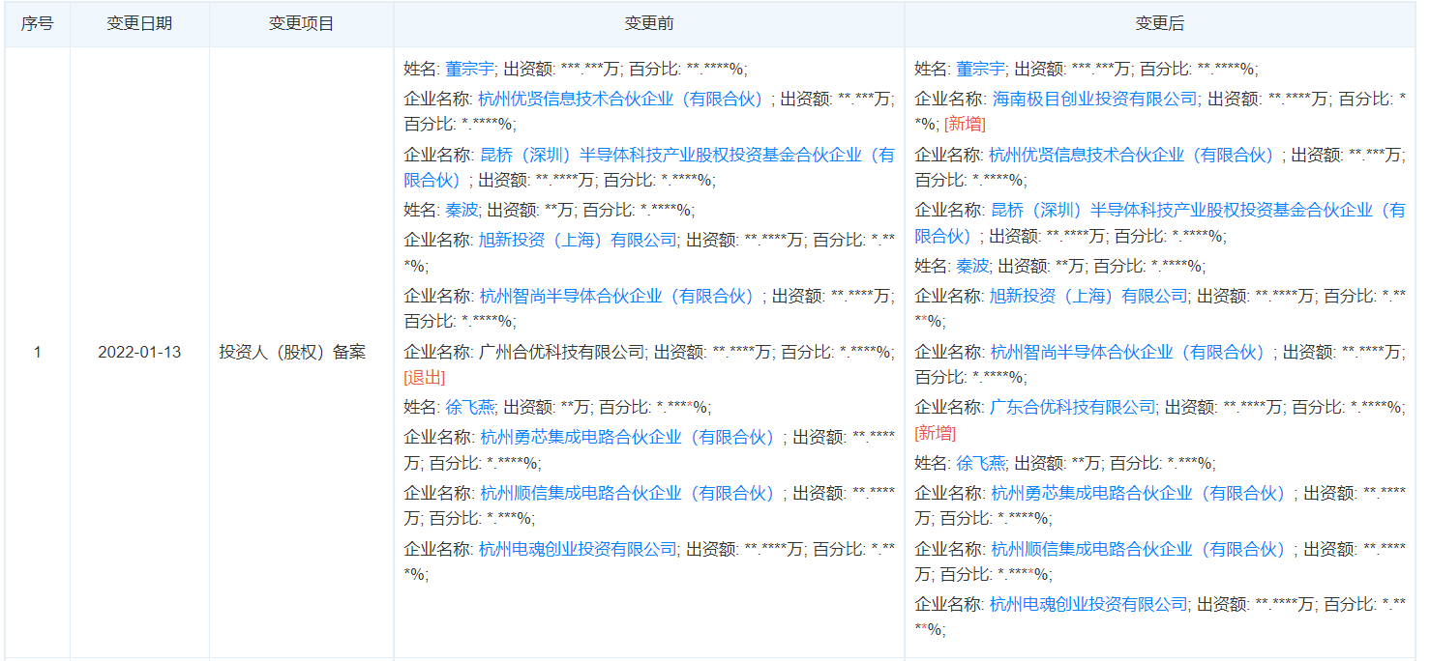Open 秦波 profile link in 变更前 column
1430x661 pixels.
tap(462, 210)
